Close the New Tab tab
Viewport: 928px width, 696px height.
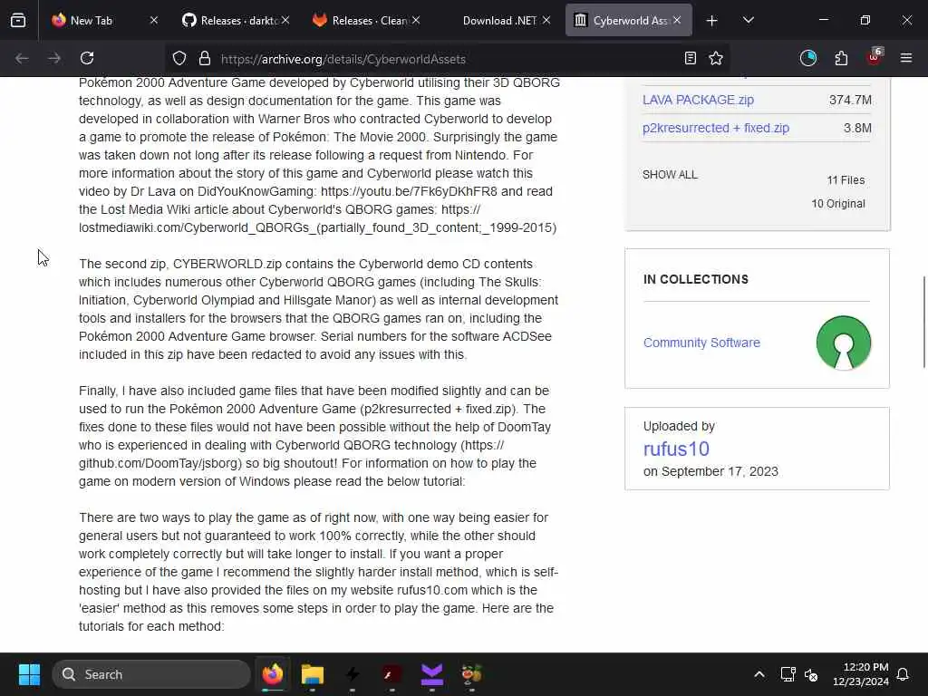[x=154, y=20]
